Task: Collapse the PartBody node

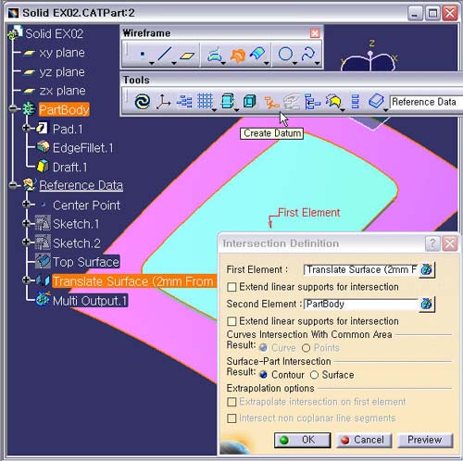Action: pyautogui.click(x=13, y=108)
